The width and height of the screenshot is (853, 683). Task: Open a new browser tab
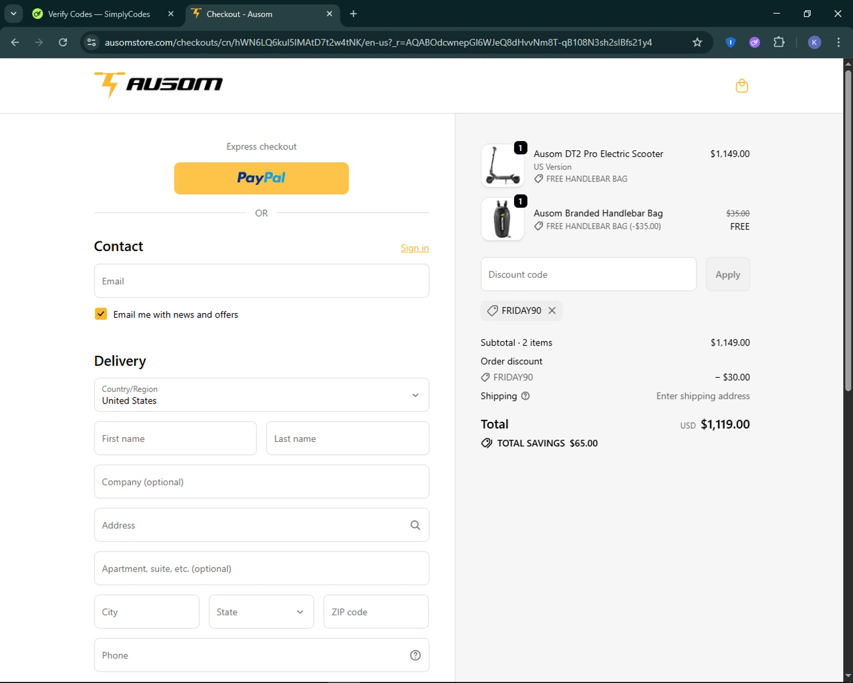353,14
